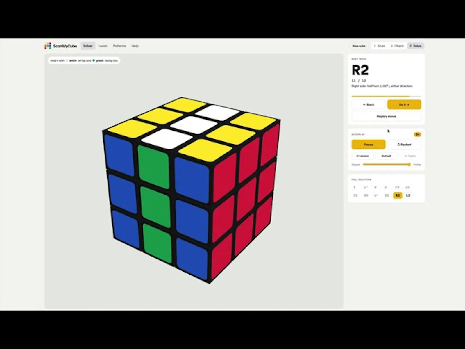Click the 11 / 12 move counter
Image resolution: width=465 pixels, height=349 pixels.
pos(359,81)
